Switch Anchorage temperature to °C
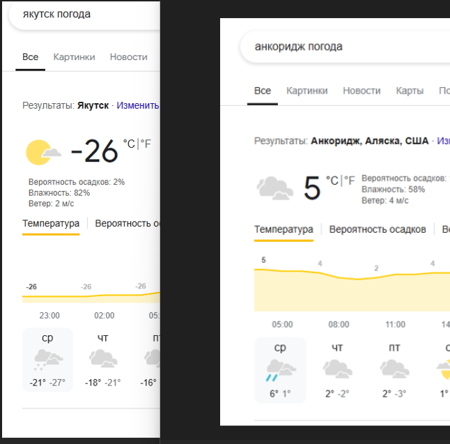Image resolution: width=450 pixels, height=444 pixels. pyautogui.click(x=332, y=181)
